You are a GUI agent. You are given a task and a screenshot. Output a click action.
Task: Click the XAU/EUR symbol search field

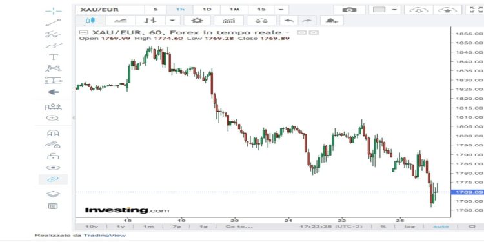click(x=110, y=10)
